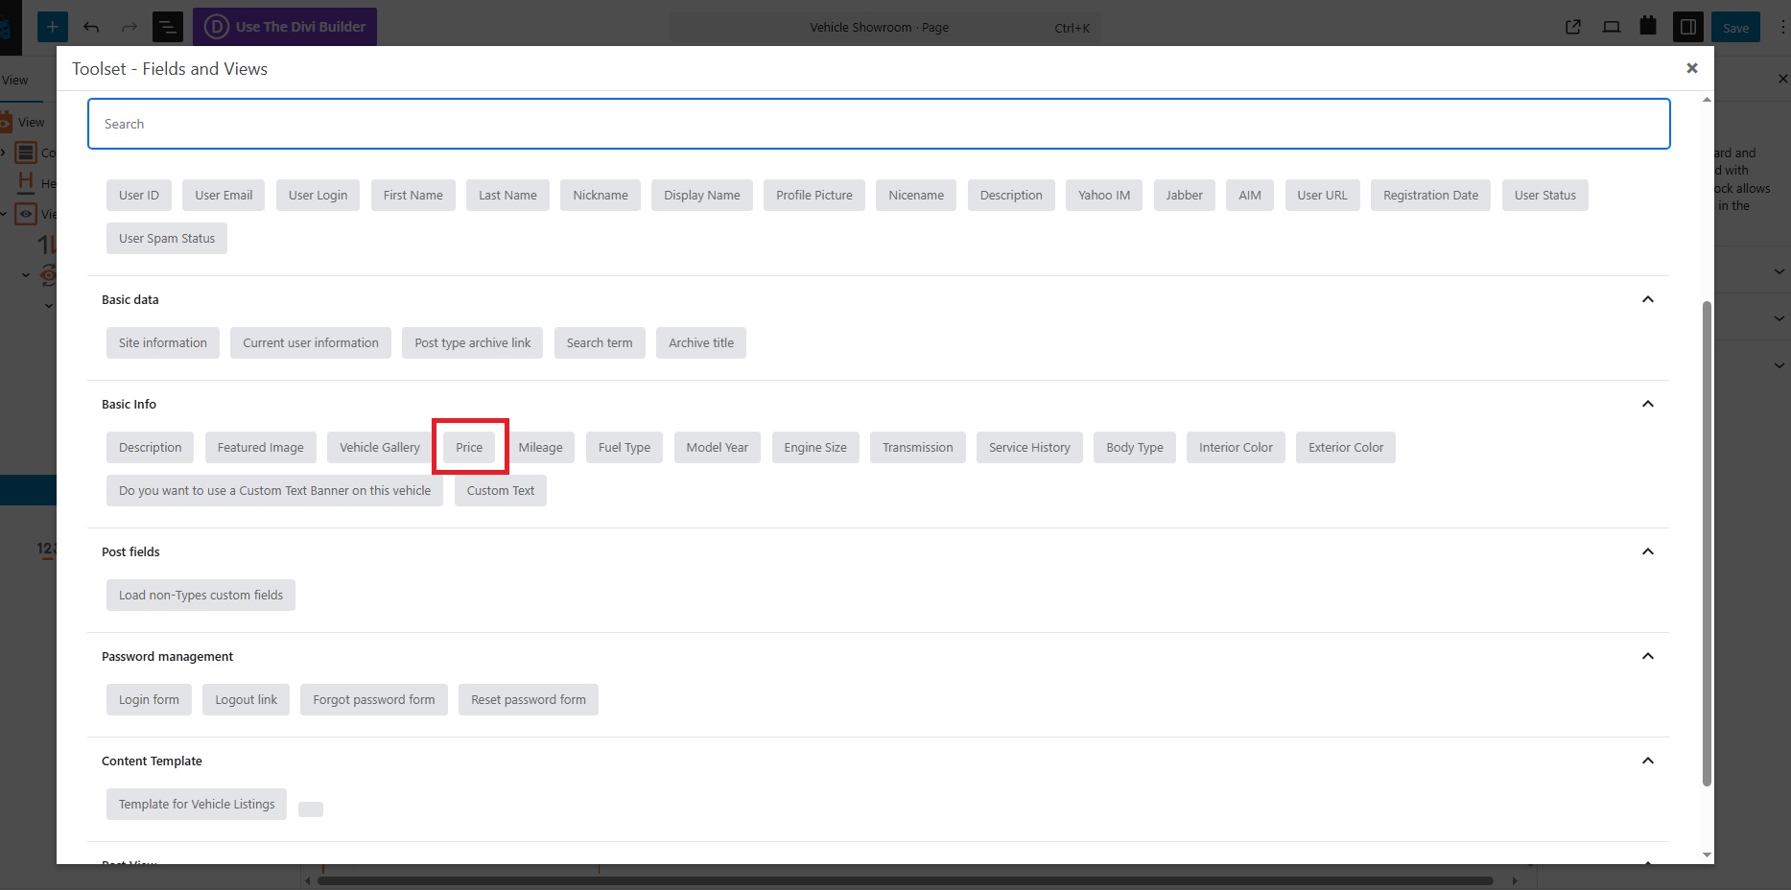Insert the AIM field

point(1250,195)
